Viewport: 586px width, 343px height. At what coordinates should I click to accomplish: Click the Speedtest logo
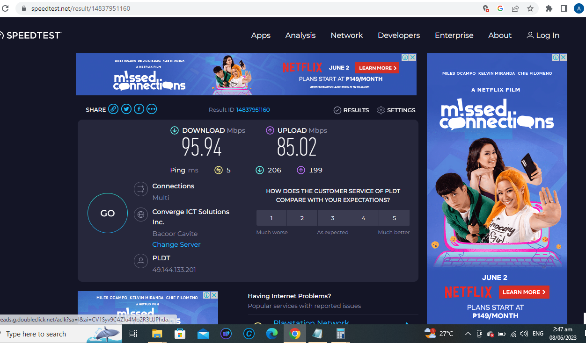click(x=30, y=35)
